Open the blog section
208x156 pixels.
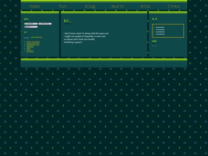click(90, 7)
